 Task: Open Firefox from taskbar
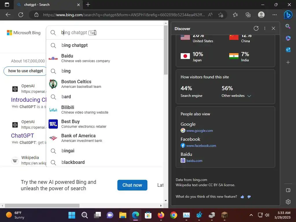pyautogui.click(x=161, y=215)
